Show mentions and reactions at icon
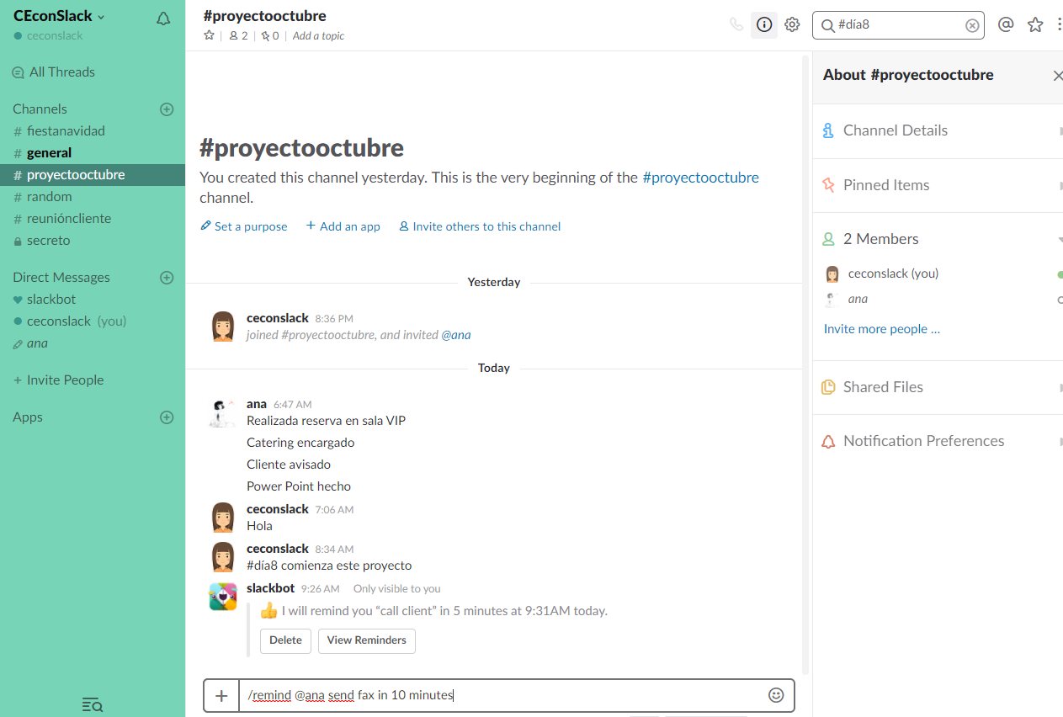1063x717 pixels. pyautogui.click(x=1006, y=24)
